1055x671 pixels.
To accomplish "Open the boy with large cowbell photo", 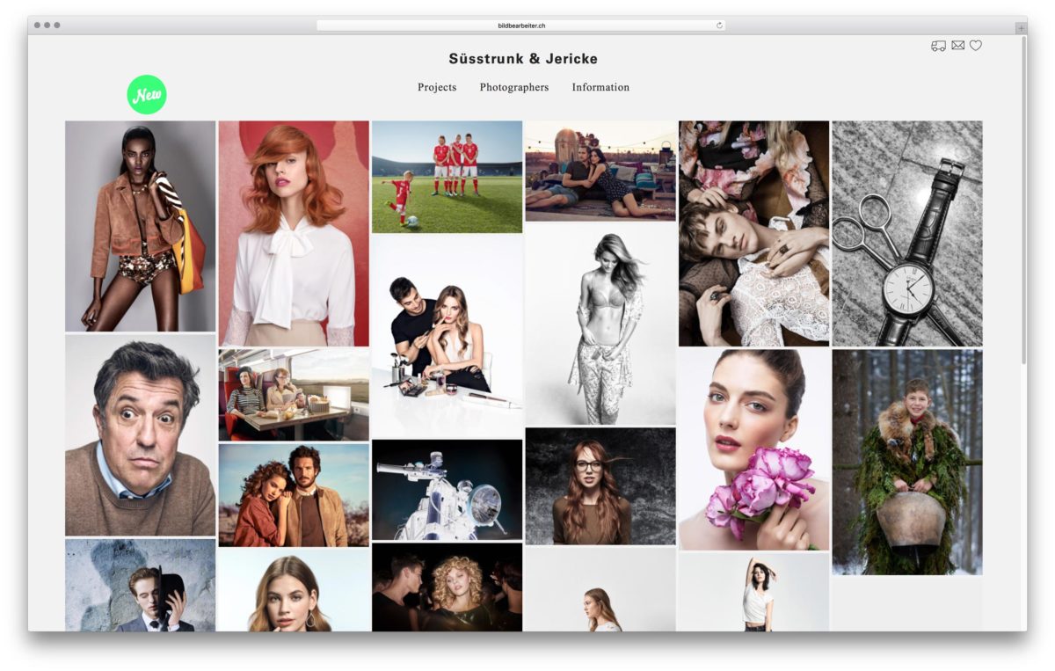I will [906, 462].
